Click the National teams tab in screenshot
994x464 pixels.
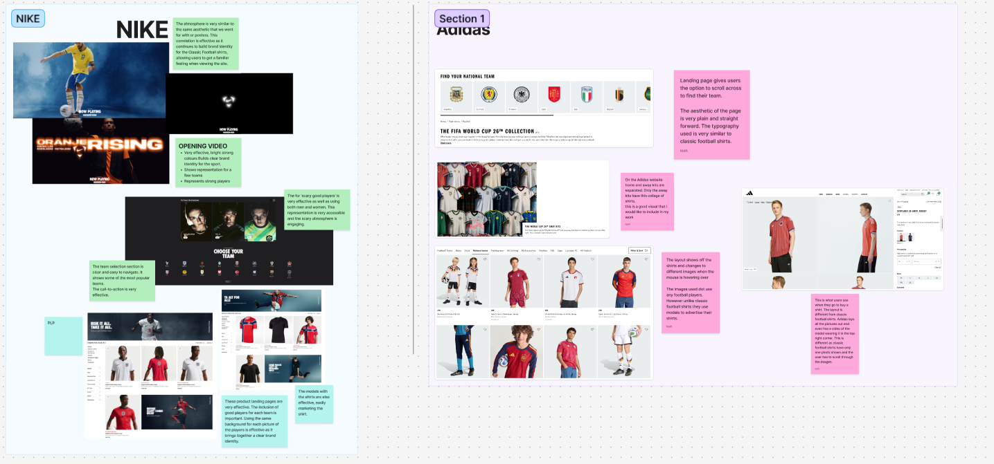479,250
